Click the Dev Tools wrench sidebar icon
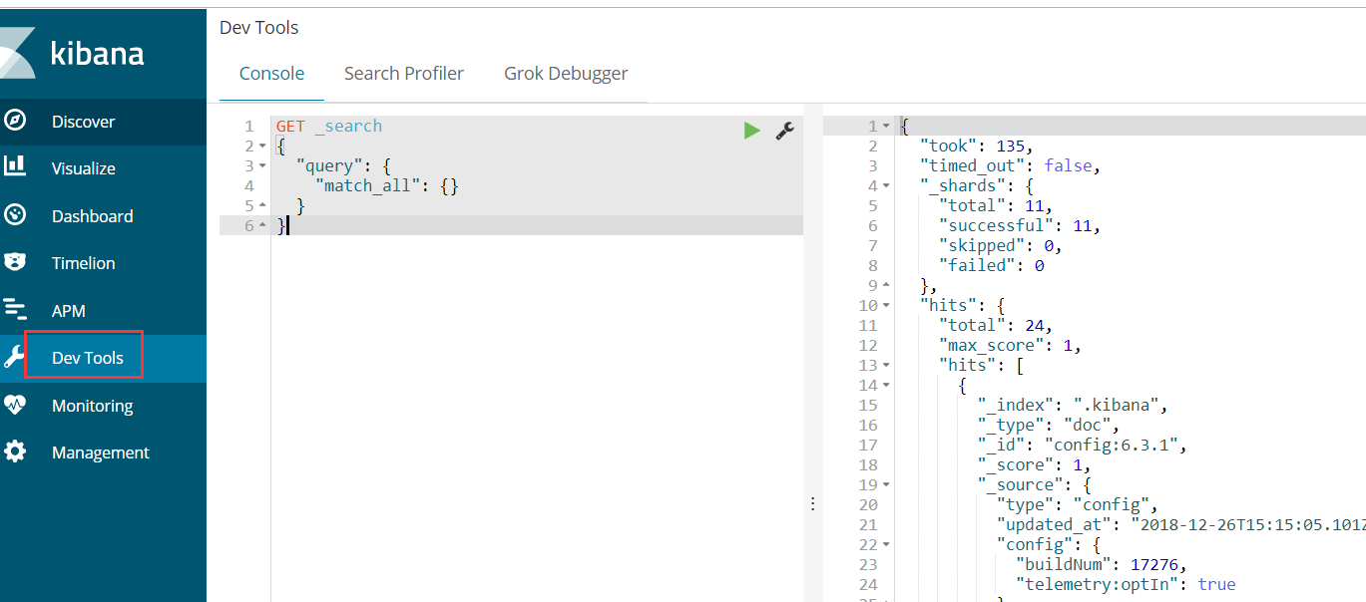1366x602 pixels. click(x=13, y=357)
